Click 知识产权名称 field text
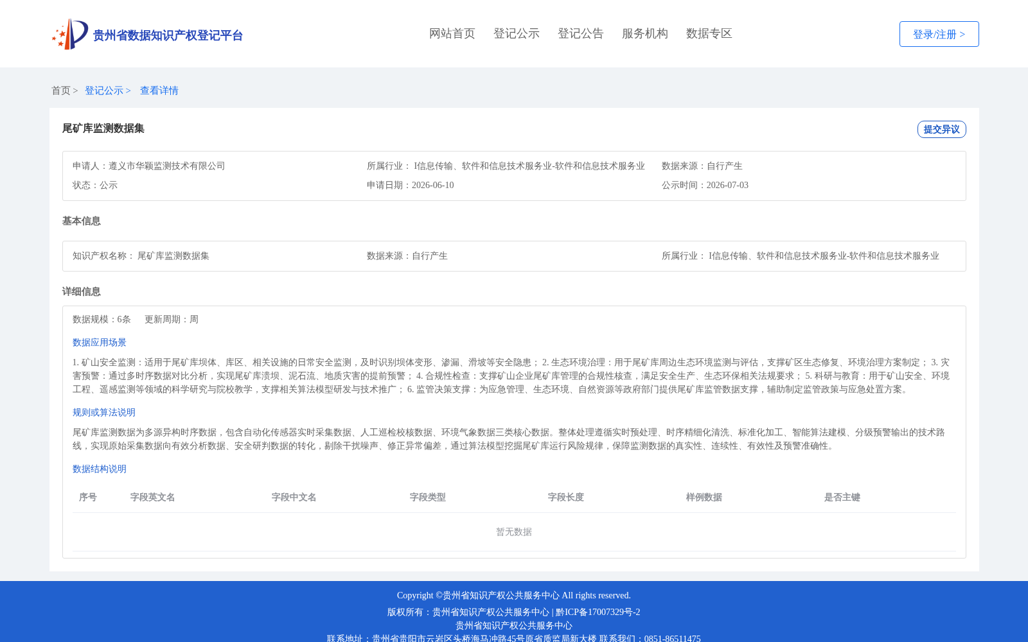 pos(141,256)
